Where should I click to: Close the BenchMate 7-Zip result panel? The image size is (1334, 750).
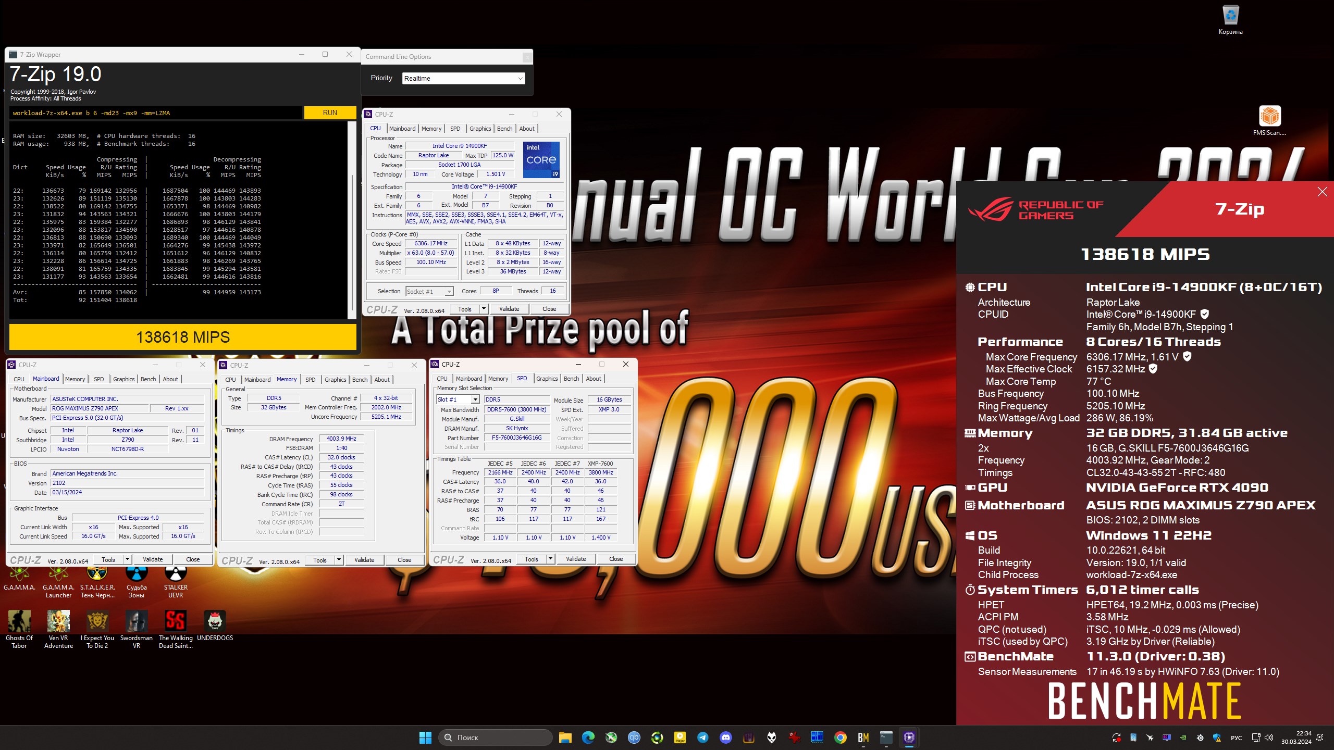1322,192
